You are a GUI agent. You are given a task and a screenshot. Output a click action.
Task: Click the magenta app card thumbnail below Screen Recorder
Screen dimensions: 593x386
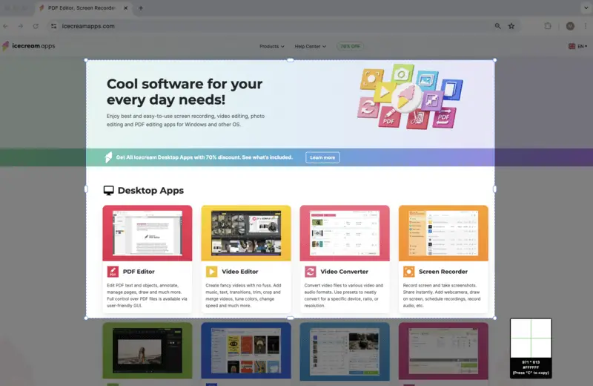(443, 351)
